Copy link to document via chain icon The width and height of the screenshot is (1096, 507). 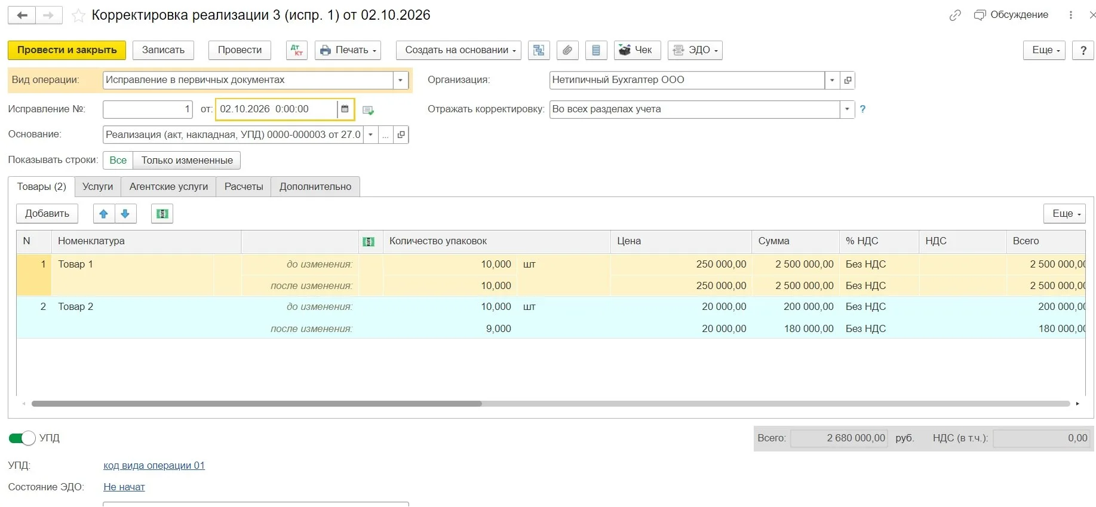955,16
